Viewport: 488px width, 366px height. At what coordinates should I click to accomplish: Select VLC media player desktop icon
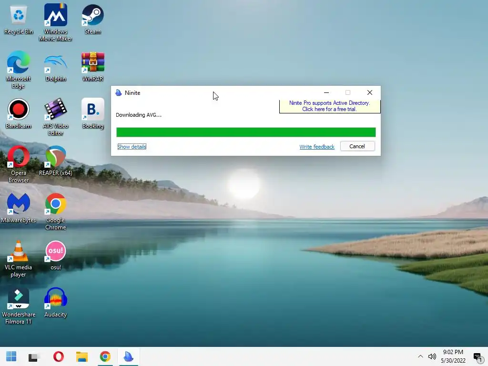[x=19, y=259]
